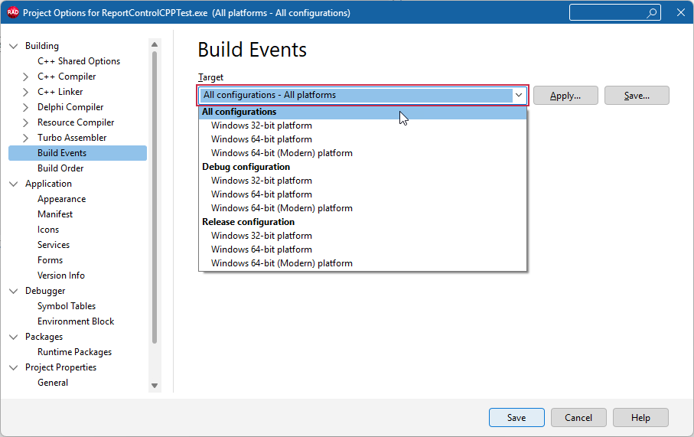Open the Icons page
Viewport: 694px width, 437px height.
47,230
